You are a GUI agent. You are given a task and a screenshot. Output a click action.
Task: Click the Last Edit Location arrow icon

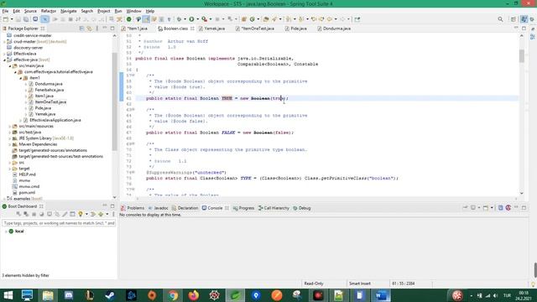point(313,19)
